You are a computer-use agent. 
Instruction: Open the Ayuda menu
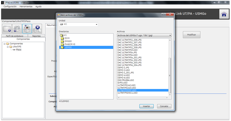[38, 6]
